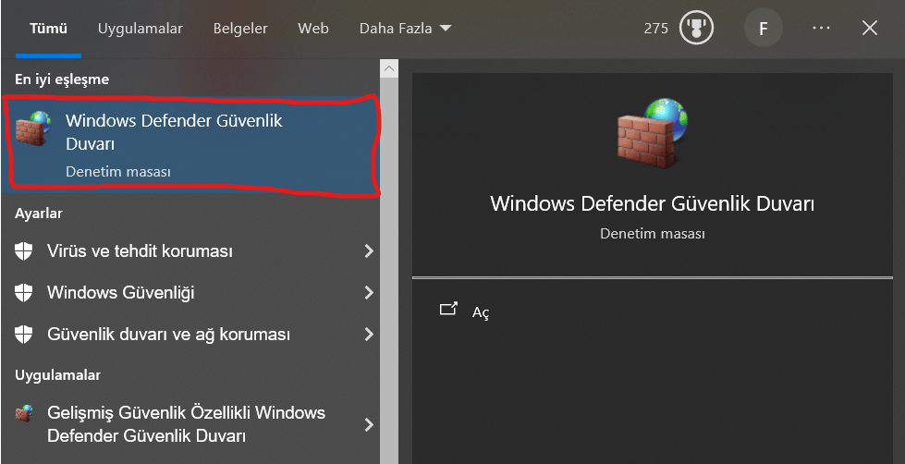Click the preview title Windows Defender Güvenlik Duvarı
905x464 pixels.
653,203
